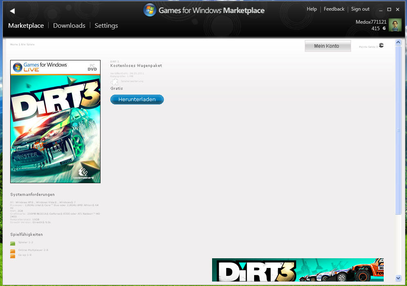407x286 pixels.
Task: Click the Systemanforderungen heading
Action: pos(32,194)
